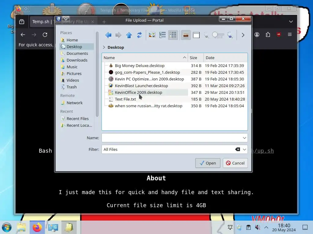313x234 pixels.
Task: Open uBlock Origin shield icon
Action: (279, 34)
